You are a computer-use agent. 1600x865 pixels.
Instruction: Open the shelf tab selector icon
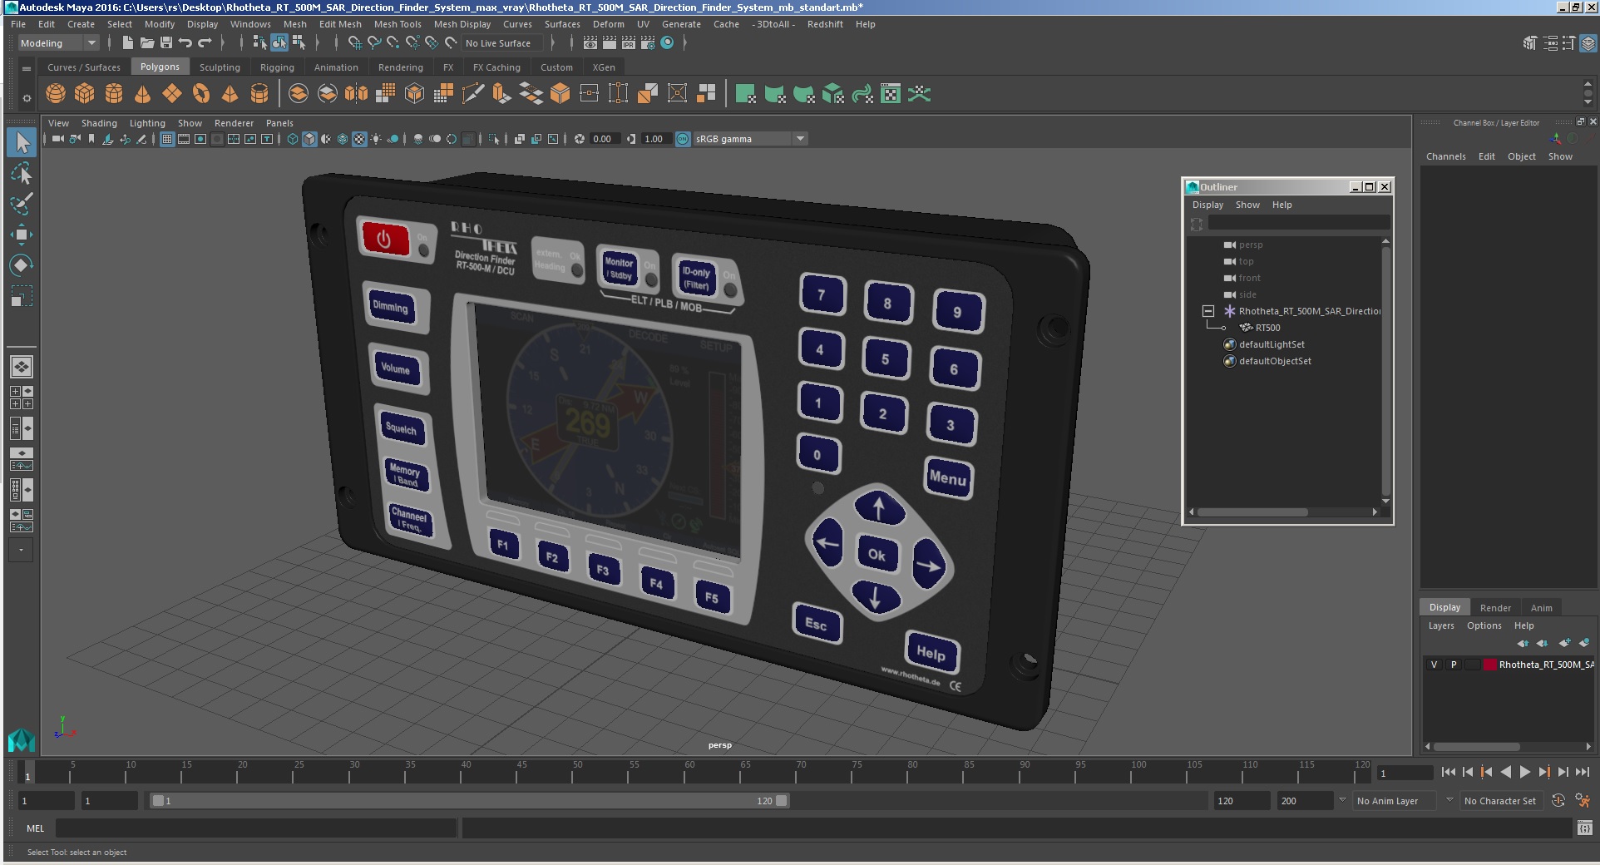pos(27,68)
